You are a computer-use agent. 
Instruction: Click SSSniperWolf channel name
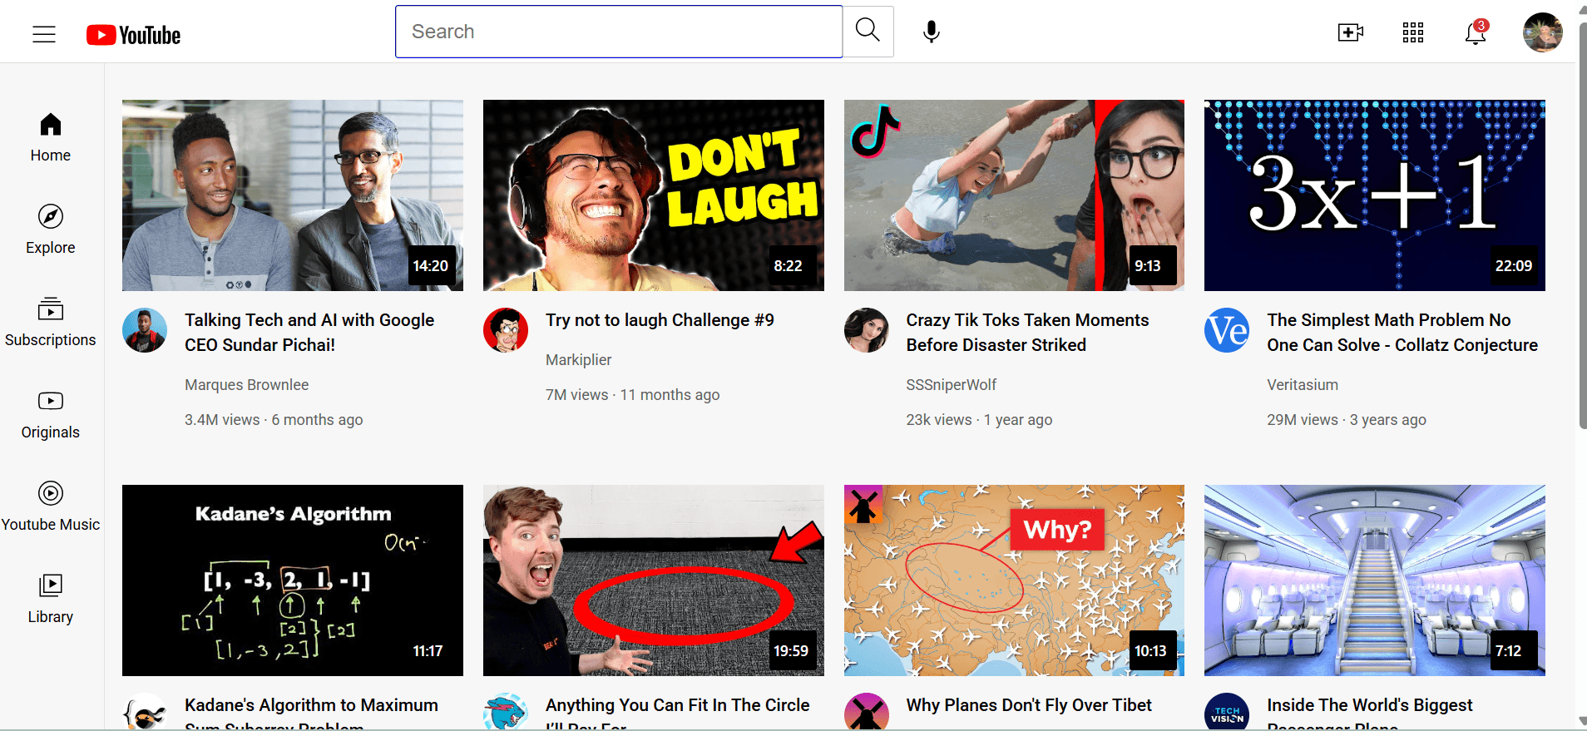click(x=952, y=385)
